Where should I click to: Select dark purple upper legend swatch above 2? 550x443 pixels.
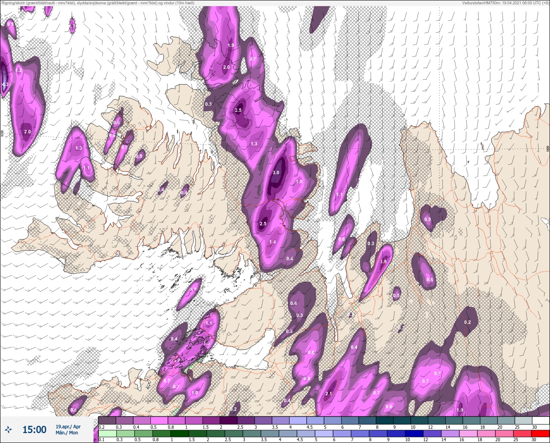pos(228,420)
